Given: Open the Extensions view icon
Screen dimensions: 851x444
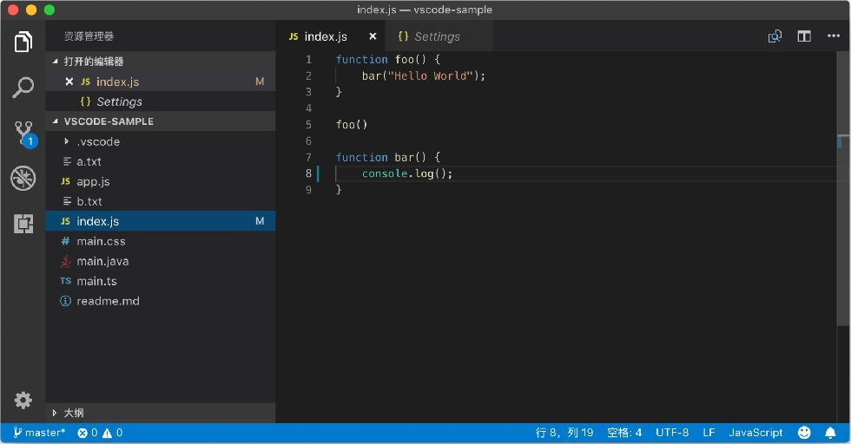Looking at the screenshot, I should (23, 224).
